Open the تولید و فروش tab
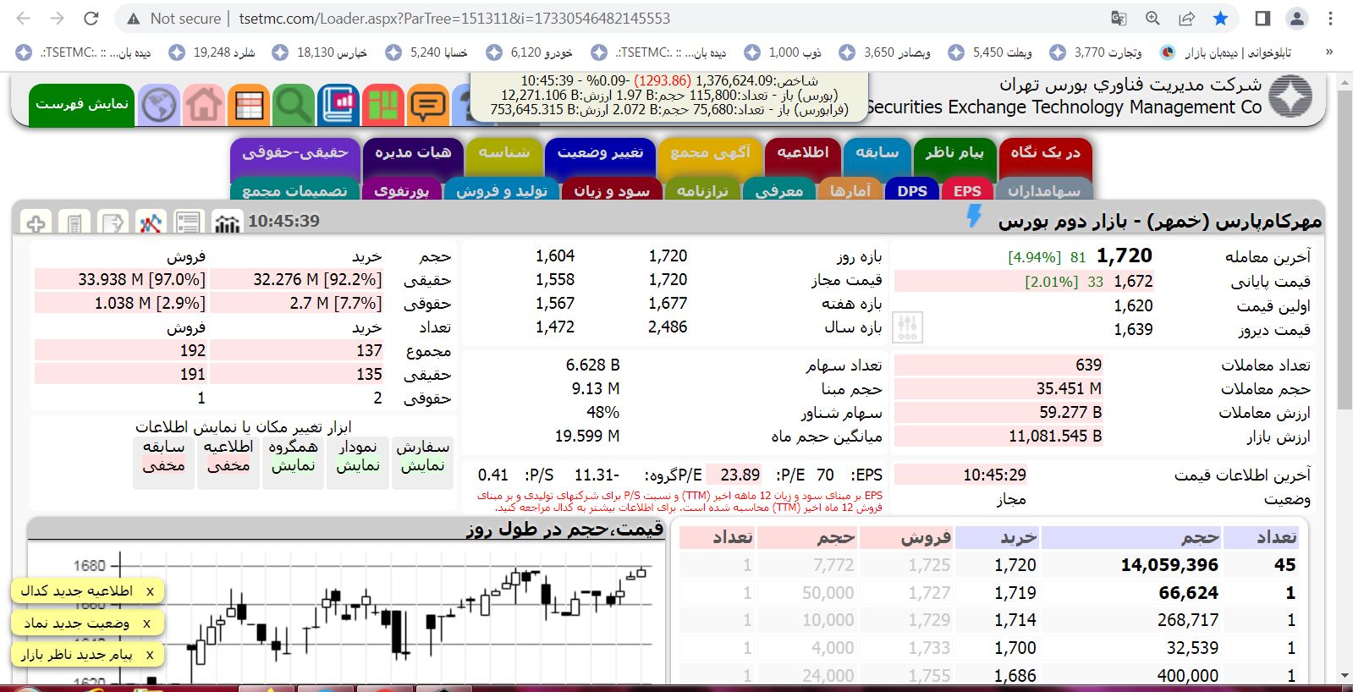Image resolution: width=1353 pixels, height=692 pixels. click(502, 190)
